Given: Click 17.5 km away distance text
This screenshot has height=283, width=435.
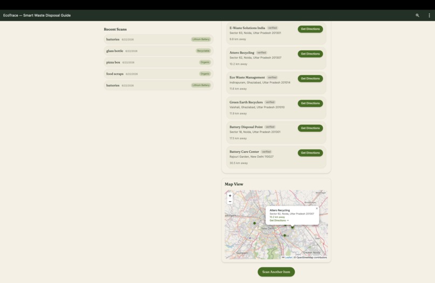Looking at the screenshot, I should (238, 138).
